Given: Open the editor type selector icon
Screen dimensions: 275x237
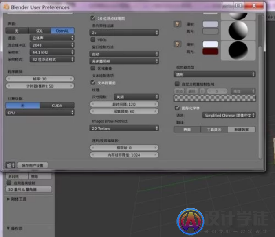Looking at the screenshot, I should (x=11, y=165).
